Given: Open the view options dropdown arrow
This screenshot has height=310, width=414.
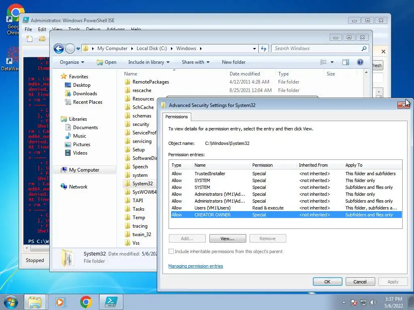Looking at the screenshot, I should coord(332,62).
